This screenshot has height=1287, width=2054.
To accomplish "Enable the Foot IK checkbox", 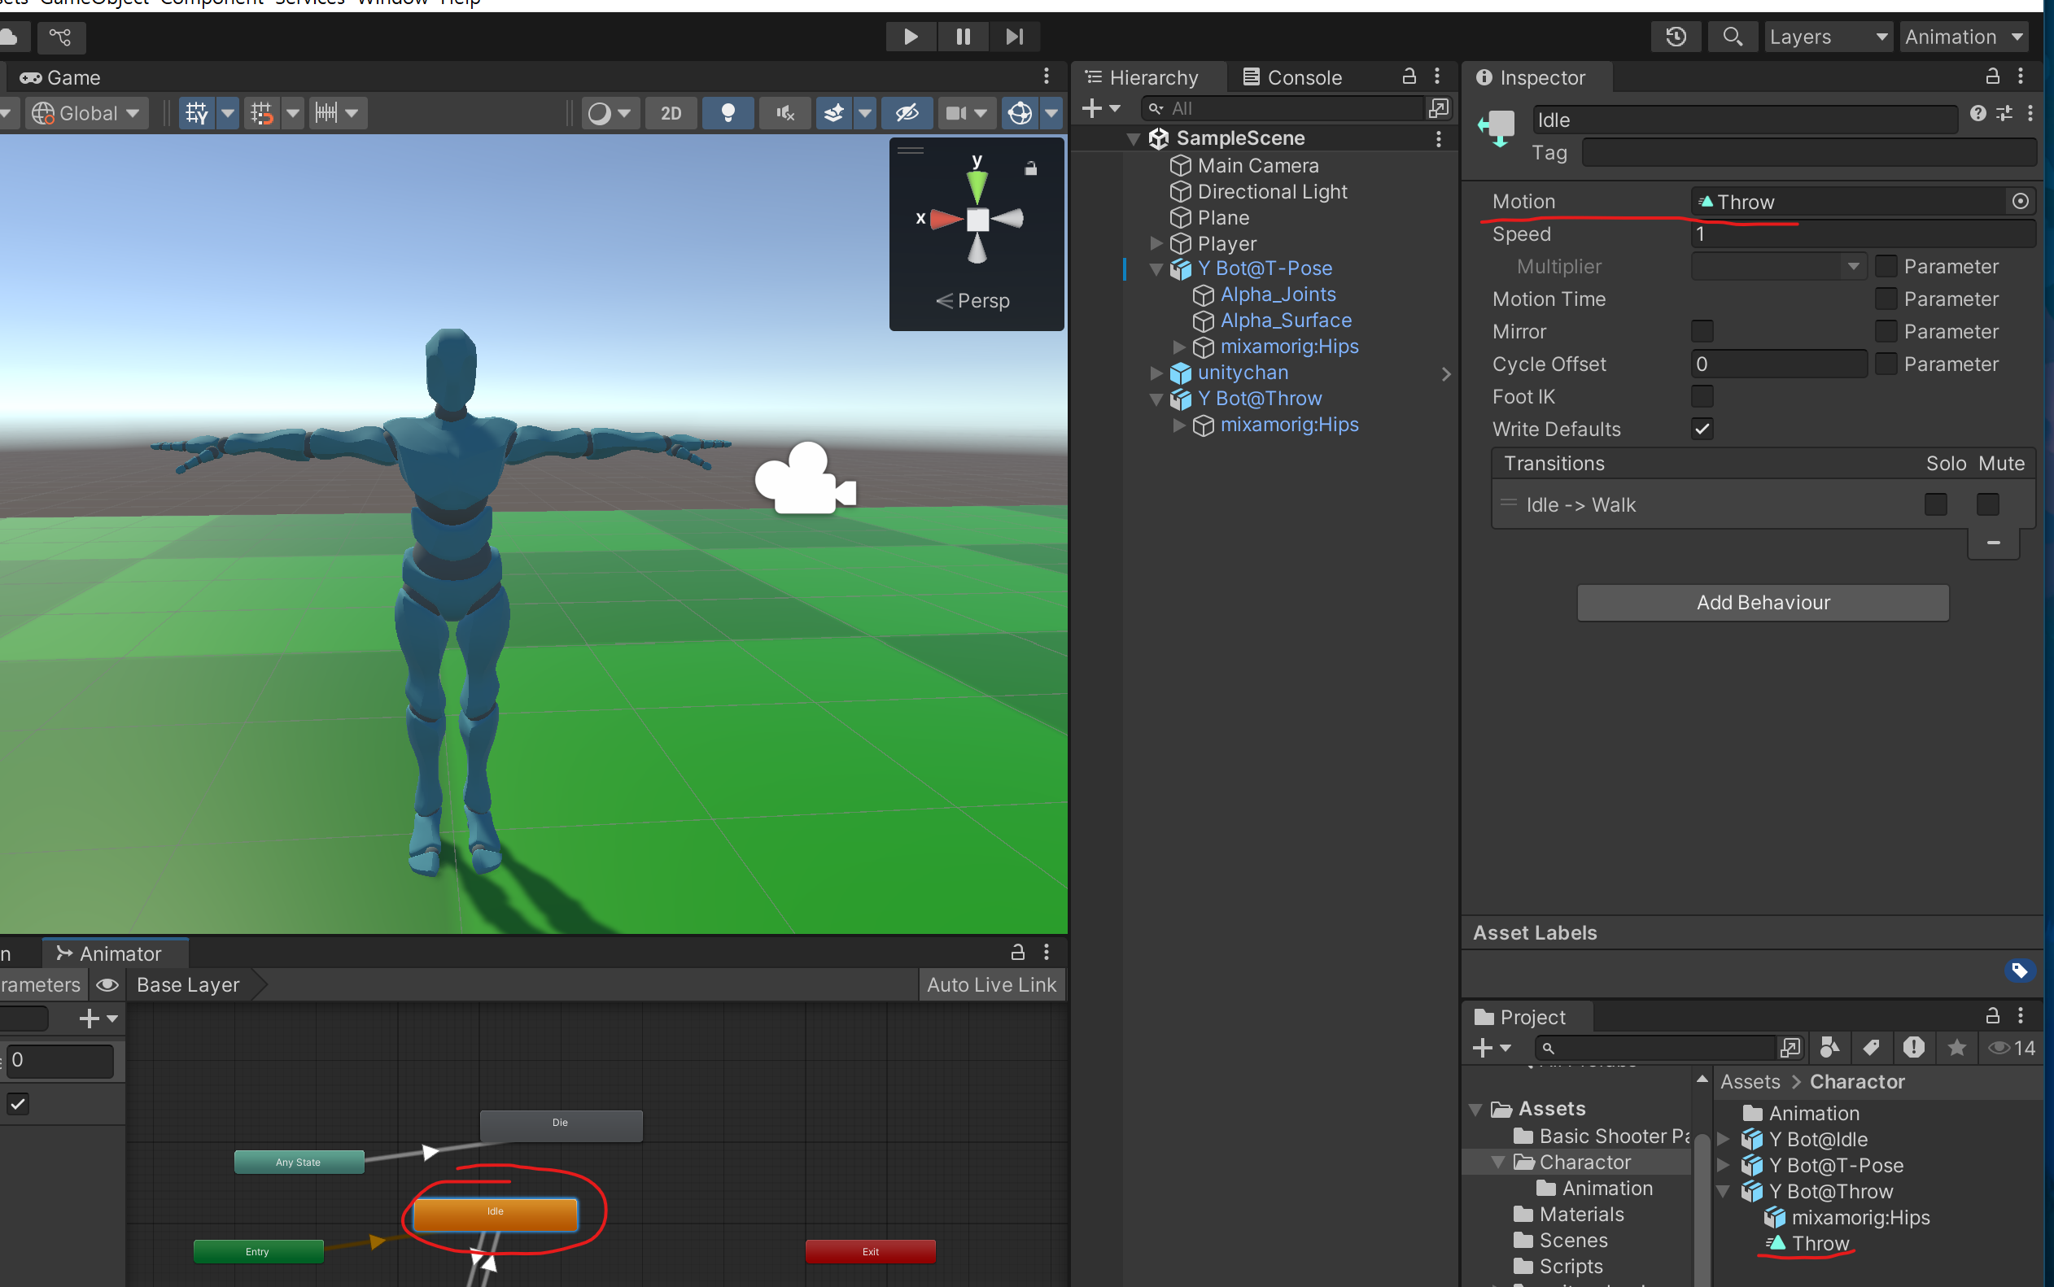I will [x=1702, y=397].
